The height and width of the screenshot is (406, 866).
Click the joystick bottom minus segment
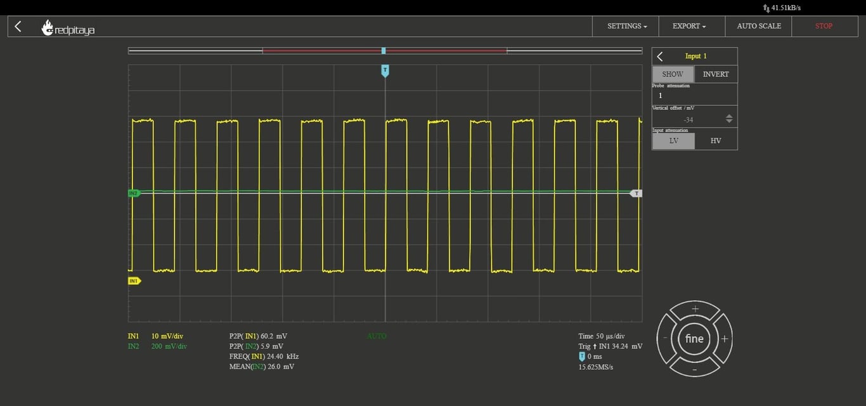pyautogui.click(x=695, y=369)
